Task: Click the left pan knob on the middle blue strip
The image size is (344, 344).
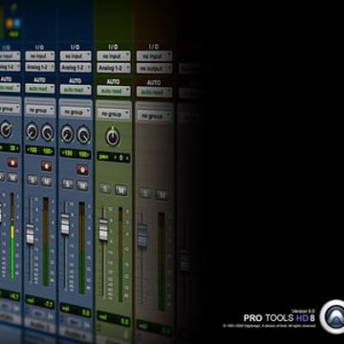Action: tap(32, 132)
